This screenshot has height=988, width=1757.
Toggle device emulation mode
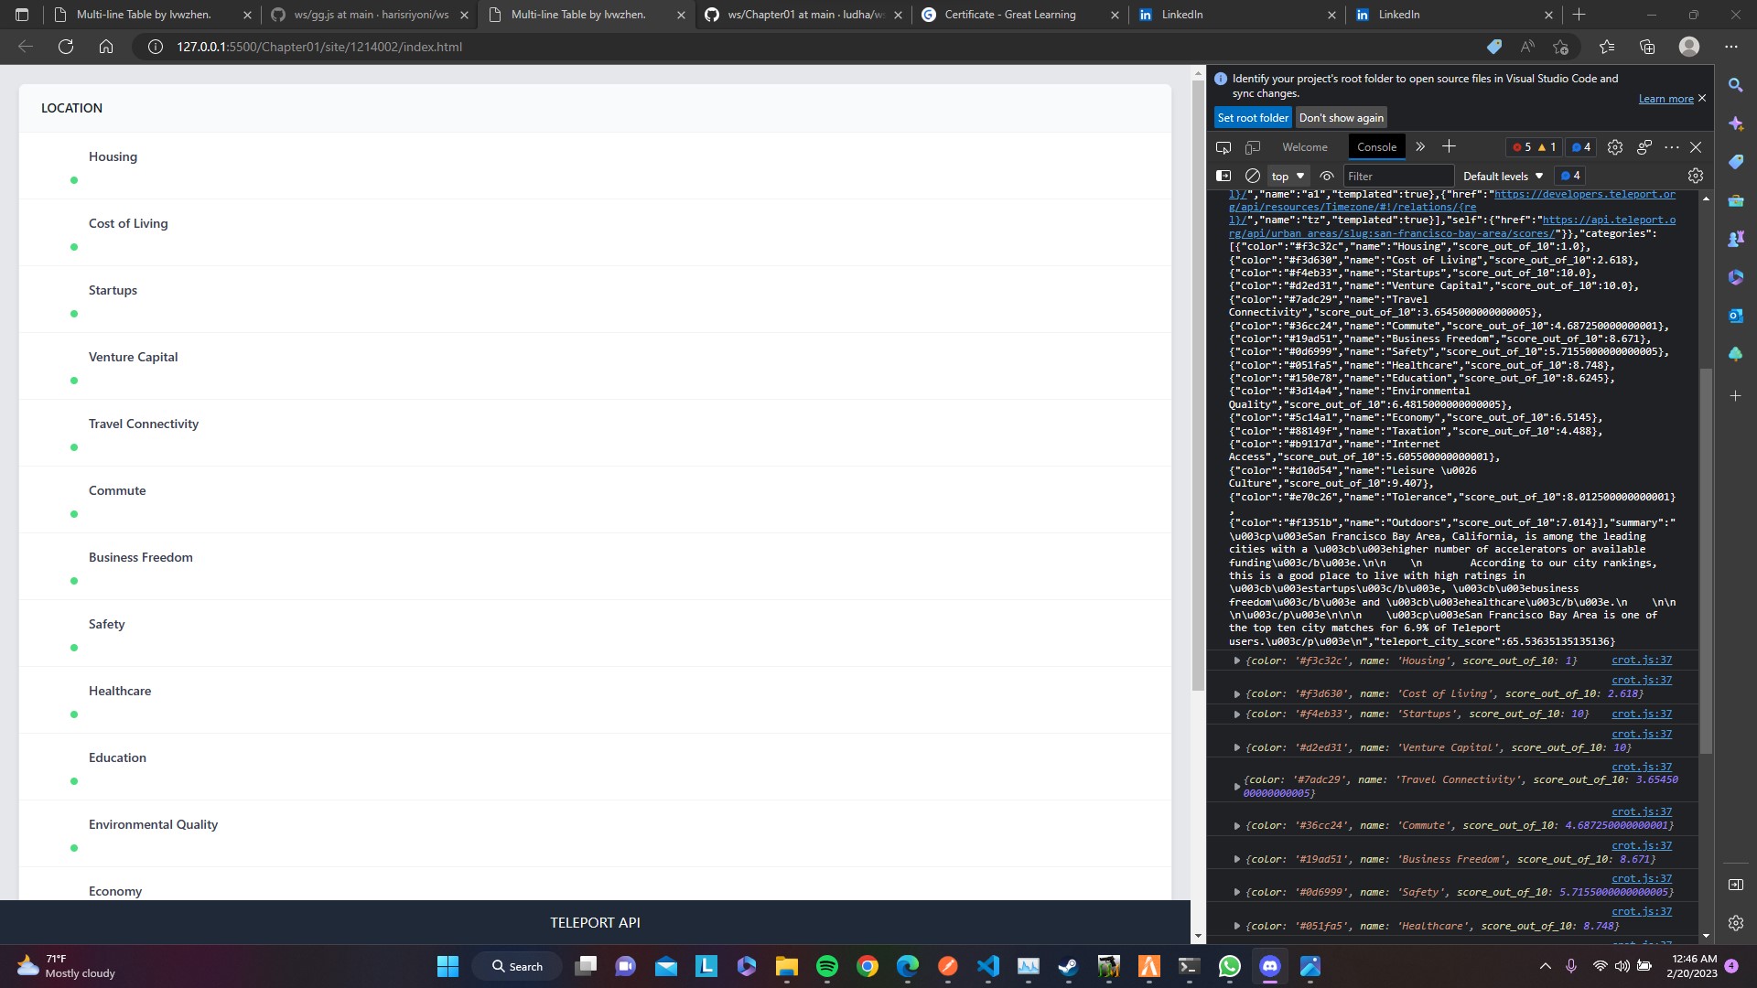point(1253,146)
